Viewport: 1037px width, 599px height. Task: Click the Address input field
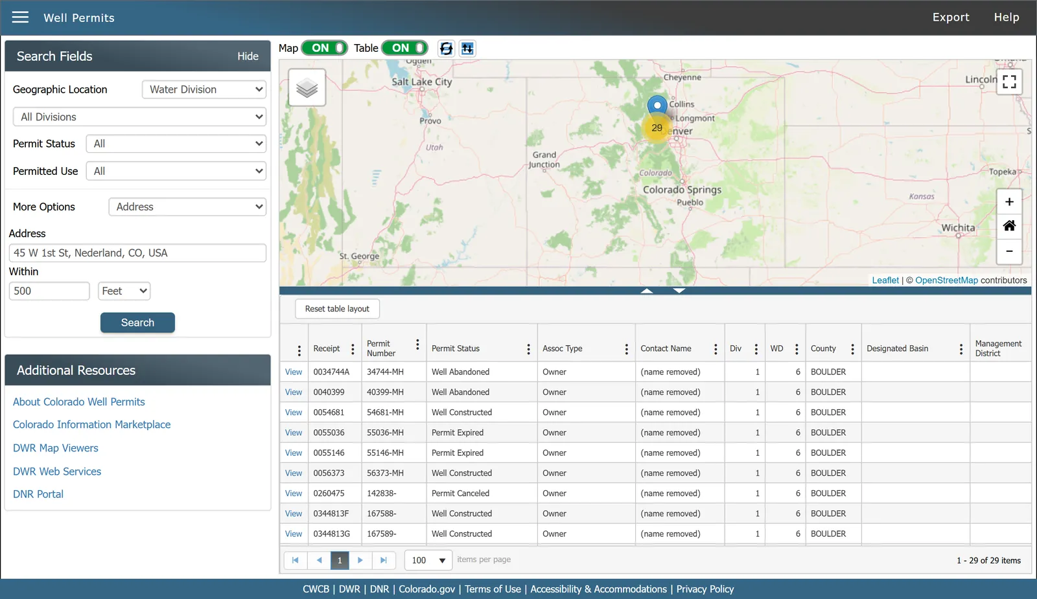[137, 253]
